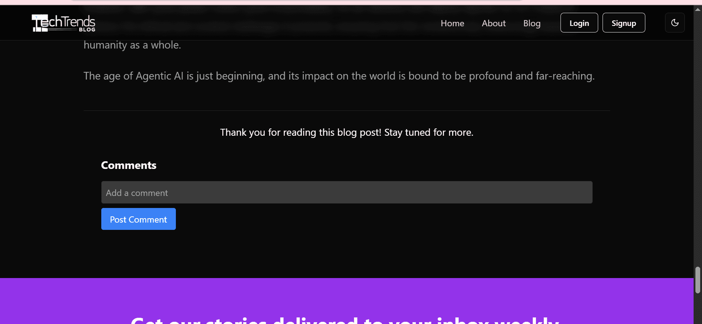Click the scrollbar up arrow
Viewport: 702px width, 324px height.
click(698, 9)
